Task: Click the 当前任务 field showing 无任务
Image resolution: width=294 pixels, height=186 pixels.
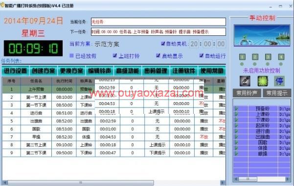Action: [158, 22]
